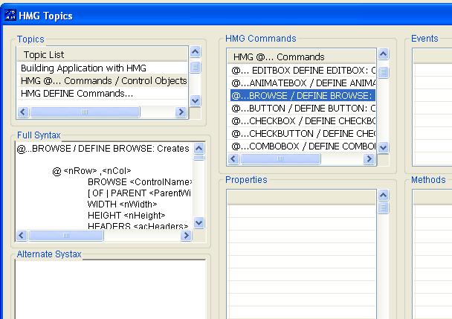Click HMG Commands scroll down arrow

point(383,148)
